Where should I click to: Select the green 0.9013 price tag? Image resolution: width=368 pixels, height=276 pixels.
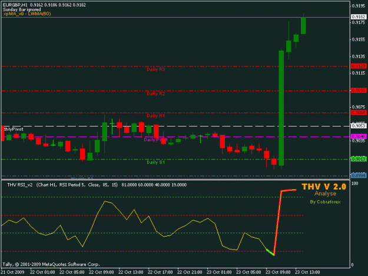click(359, 159)
